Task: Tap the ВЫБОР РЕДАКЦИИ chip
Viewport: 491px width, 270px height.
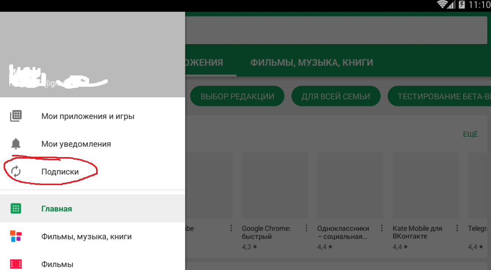Action: [x=237, y=97]
